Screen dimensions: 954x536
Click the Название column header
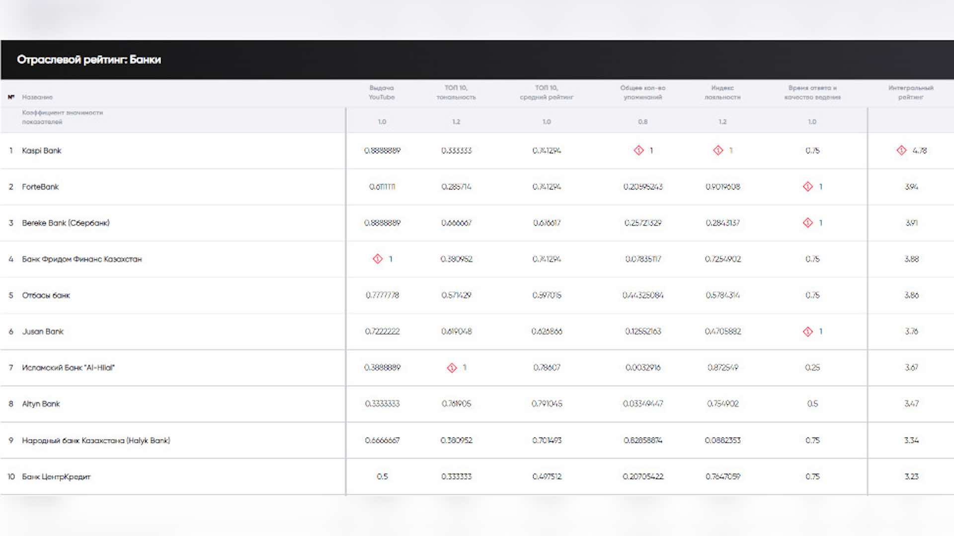click(x=37, y=97)
